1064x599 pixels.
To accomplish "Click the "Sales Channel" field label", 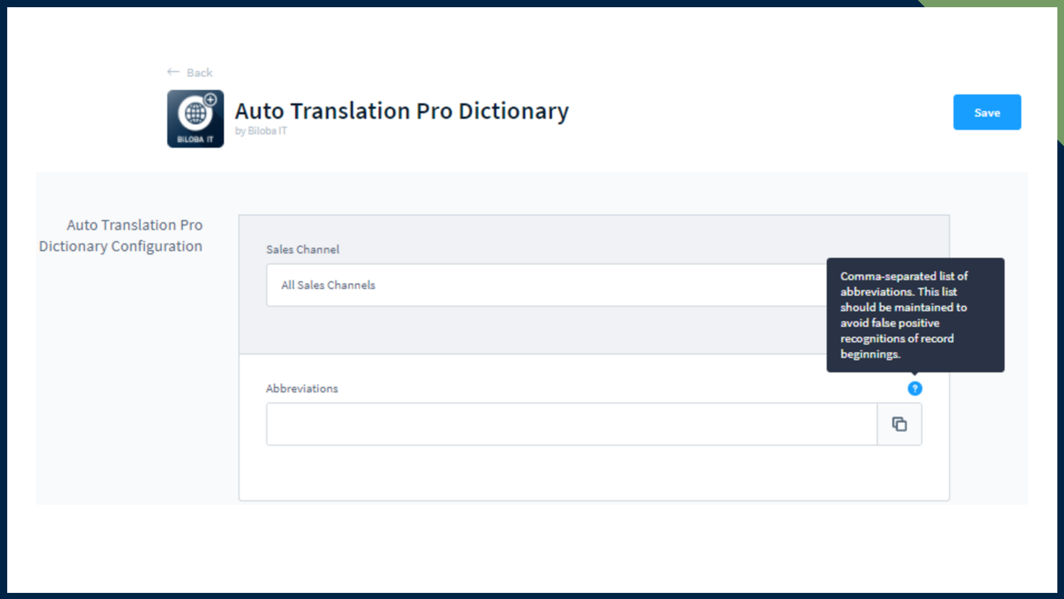I will point(303,250).
